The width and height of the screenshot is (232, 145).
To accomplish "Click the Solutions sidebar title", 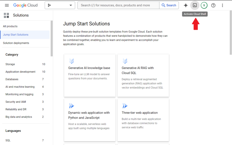I will (x=21, y=15).
